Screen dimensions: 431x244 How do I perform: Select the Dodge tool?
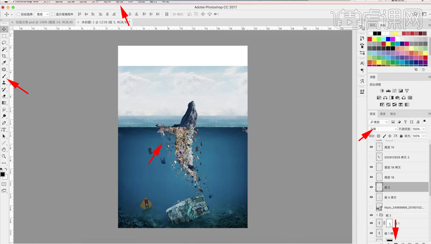[x=4, y=116]
